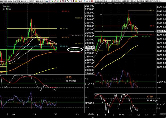This screenshot has height=118, width=166.
Task: Click the 2890.52 price tag on right chart axis
Action: tap(161, 31)
